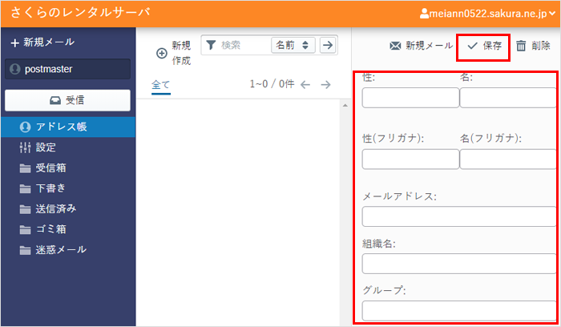This screenshot has width=561, height=327.
Task: Click the 検索 search text box
Action: (x=244, y=46)
